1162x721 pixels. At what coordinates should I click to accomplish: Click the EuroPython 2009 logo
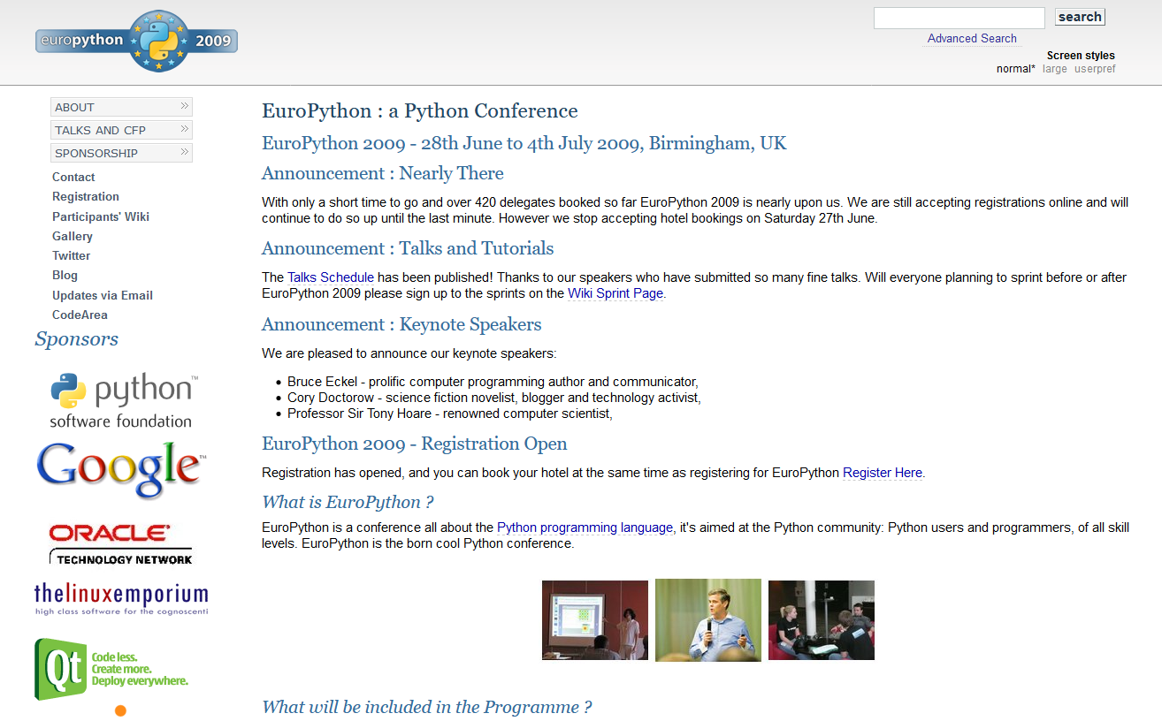pos(137,41)
